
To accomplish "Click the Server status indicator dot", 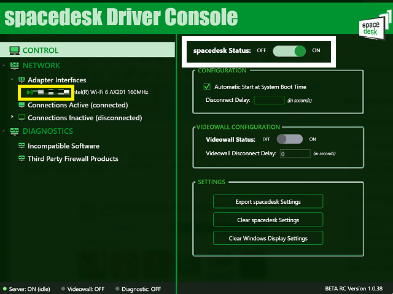I will [4, 288].
